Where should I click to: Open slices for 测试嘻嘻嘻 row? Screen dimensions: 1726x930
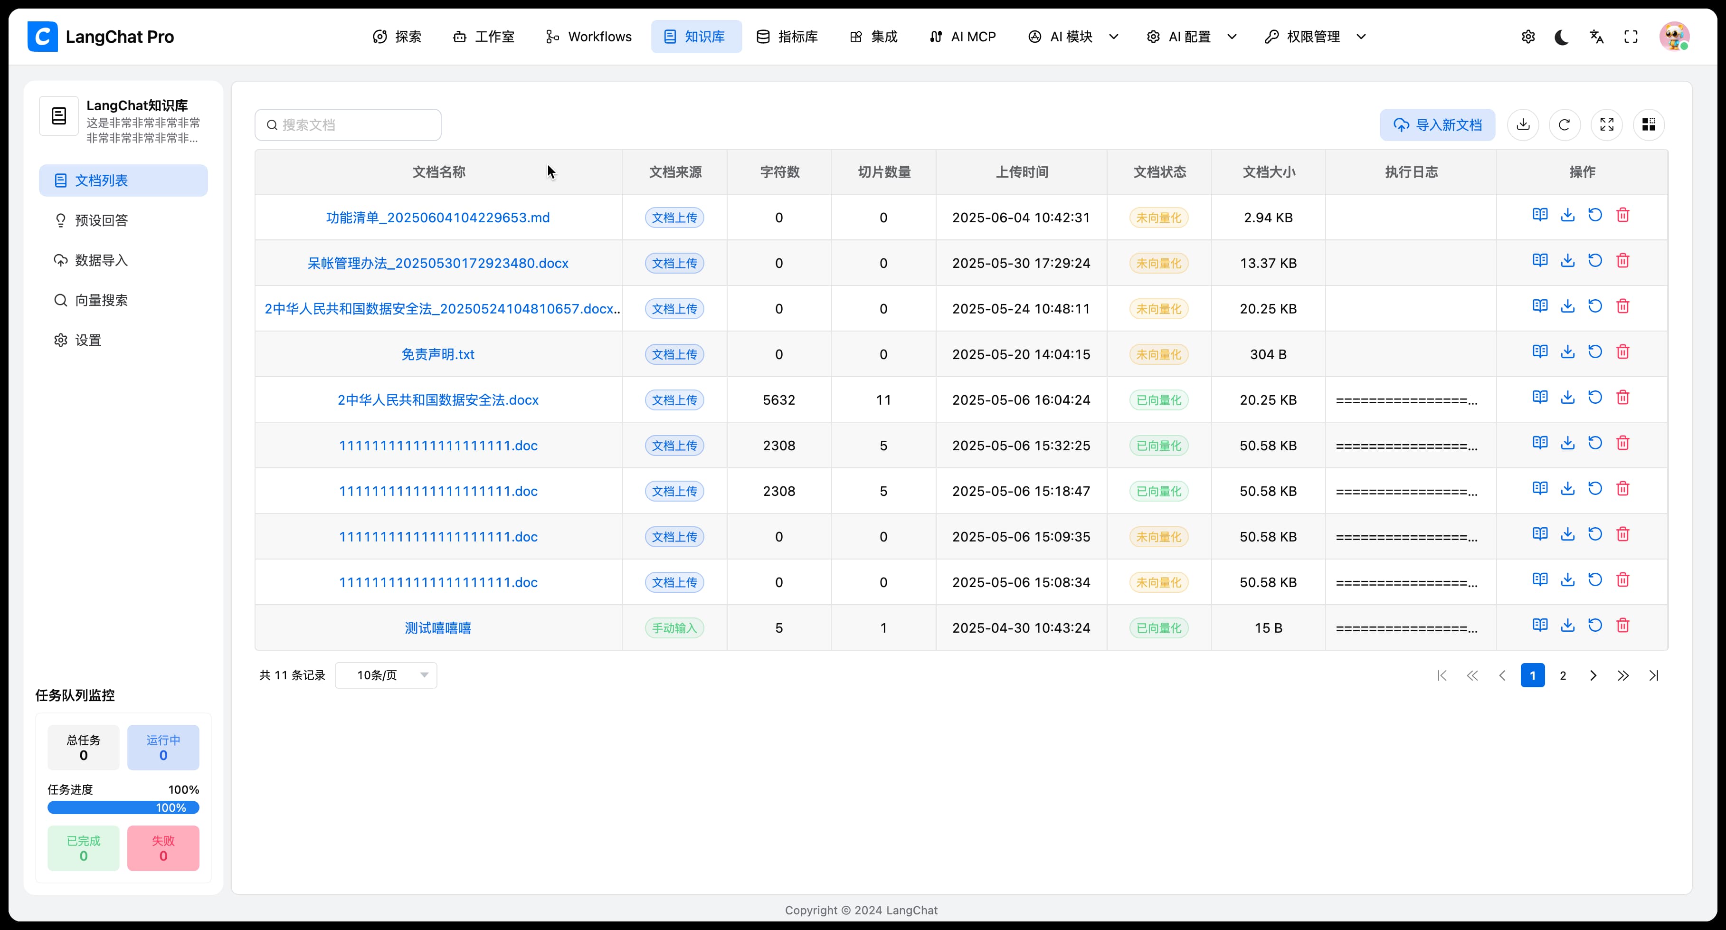pyautogui.click(x=1540, y=625)
